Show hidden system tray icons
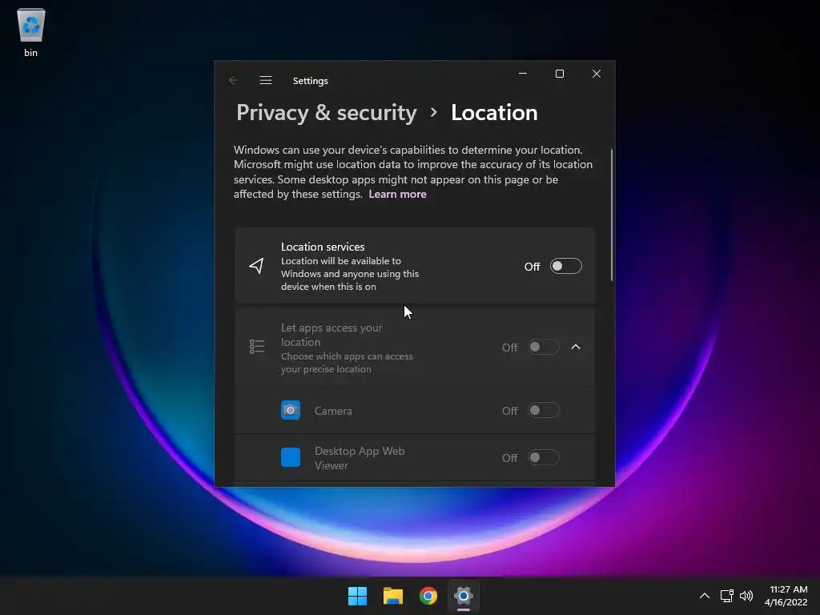The image size is (820, 615). point(705,596)
